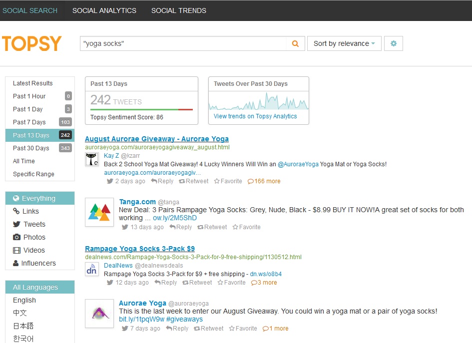Switch to the Social Search tab
This screenshot has width=472, height=343.
[x=30, y=10]
